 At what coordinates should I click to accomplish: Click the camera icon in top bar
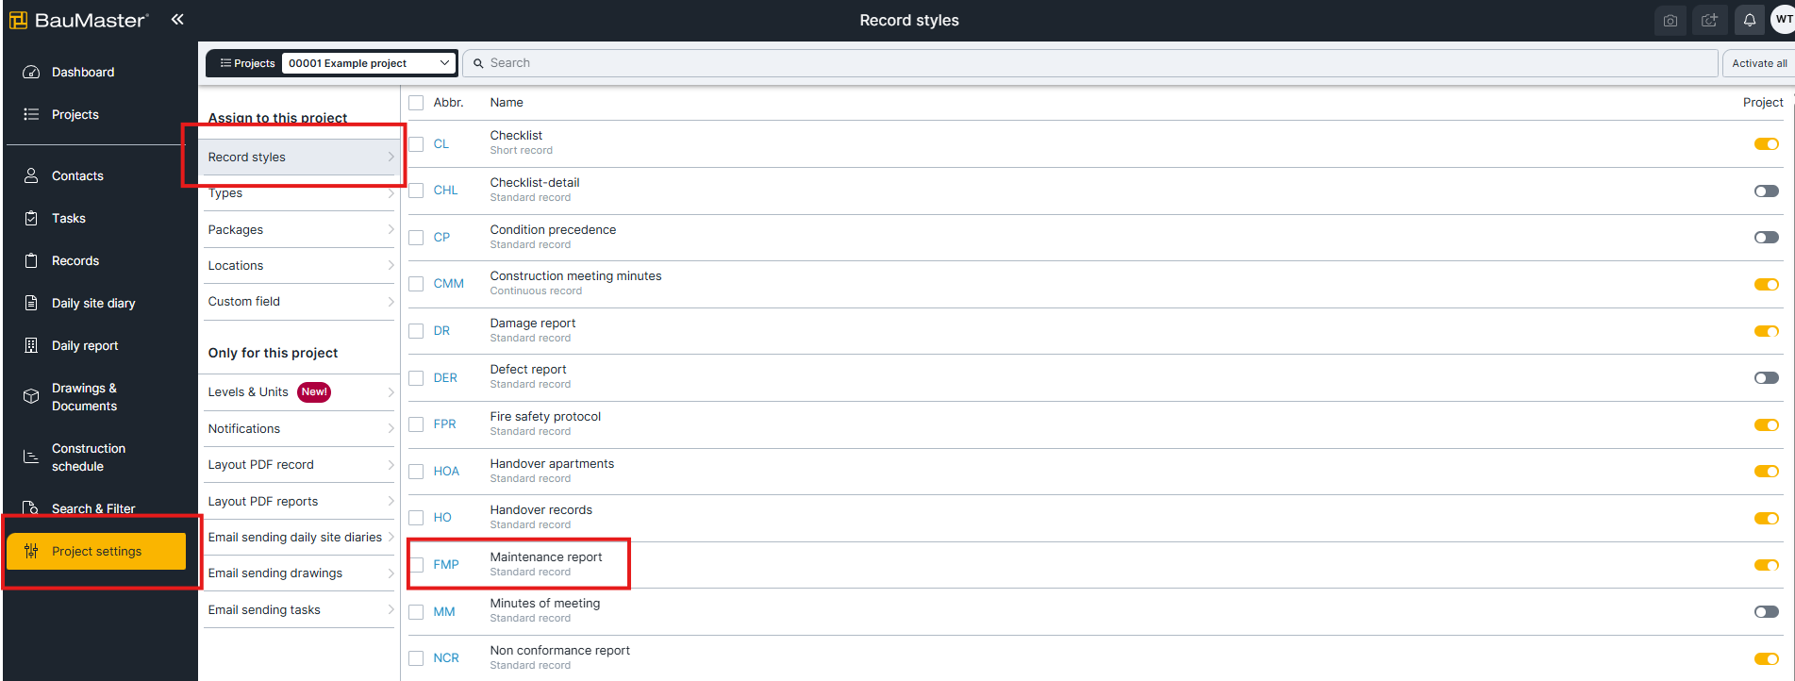pyautogui.click(x=1670, y=20)
